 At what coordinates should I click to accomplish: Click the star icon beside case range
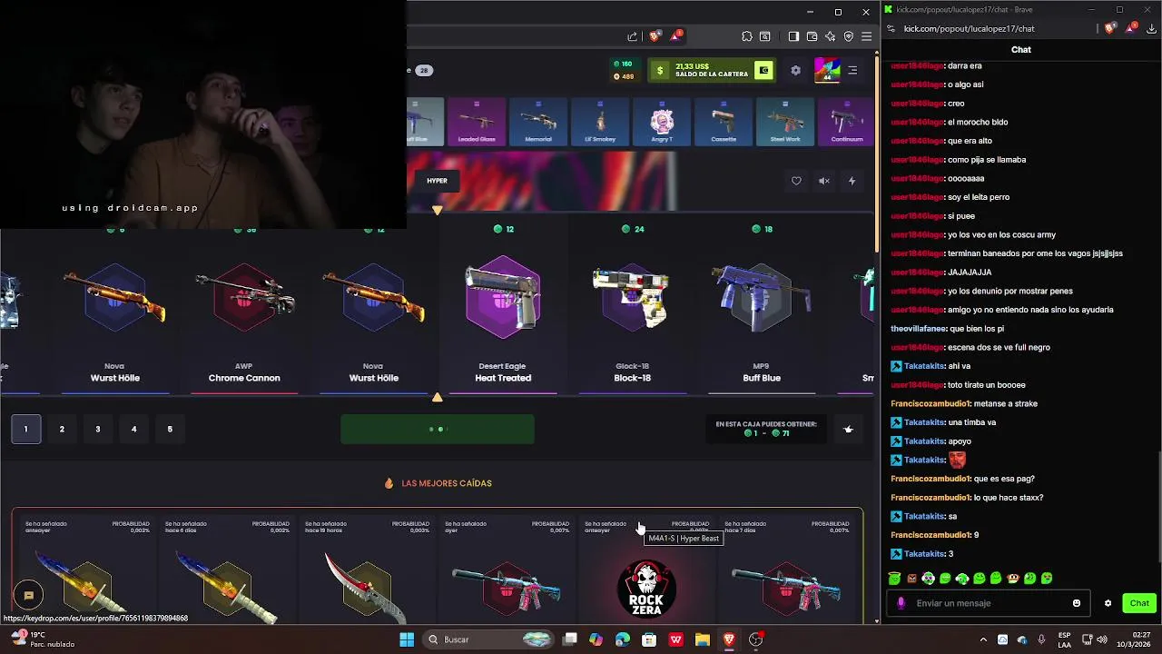pyautogui.click(x=848, y=429)
